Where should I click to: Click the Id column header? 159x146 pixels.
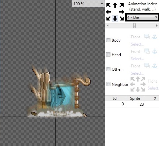point(115,98)
